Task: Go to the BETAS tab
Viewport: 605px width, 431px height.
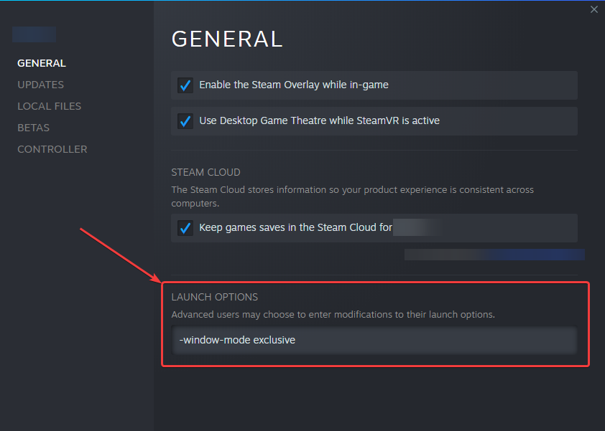Action: tap(33, 128)
